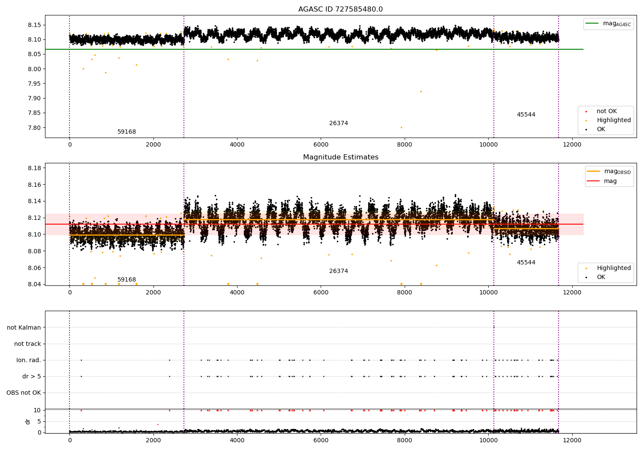Click the "Magnitude Estimates" plot title
This screenshot has width=643, height=450.
tap(340, 157)
